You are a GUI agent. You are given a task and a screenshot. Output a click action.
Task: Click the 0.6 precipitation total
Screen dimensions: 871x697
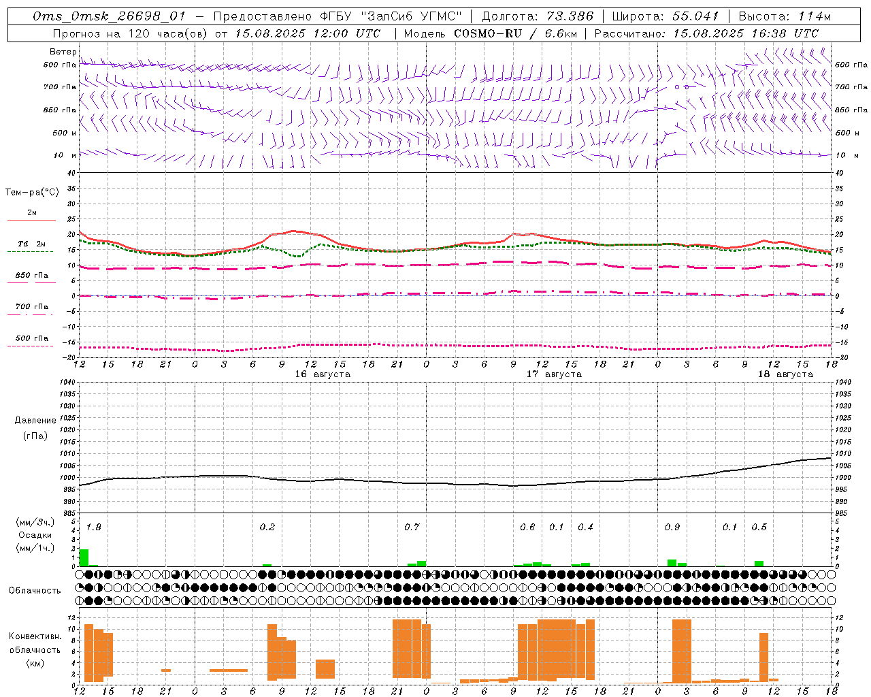click(527, 528)
